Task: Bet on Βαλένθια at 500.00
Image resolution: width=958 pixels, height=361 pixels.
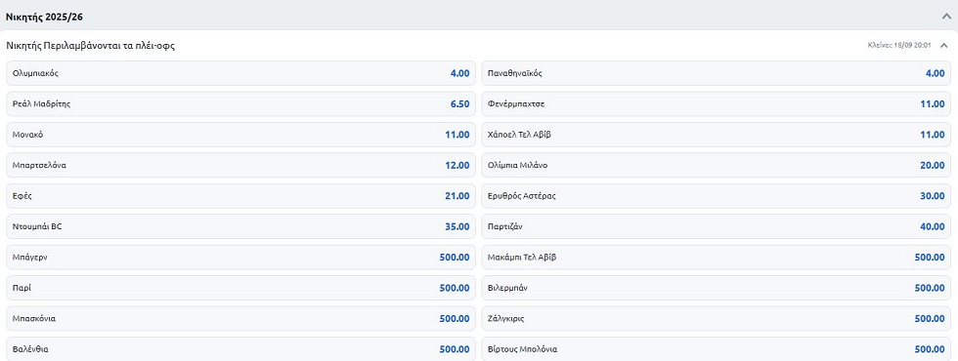Action: 240,349
